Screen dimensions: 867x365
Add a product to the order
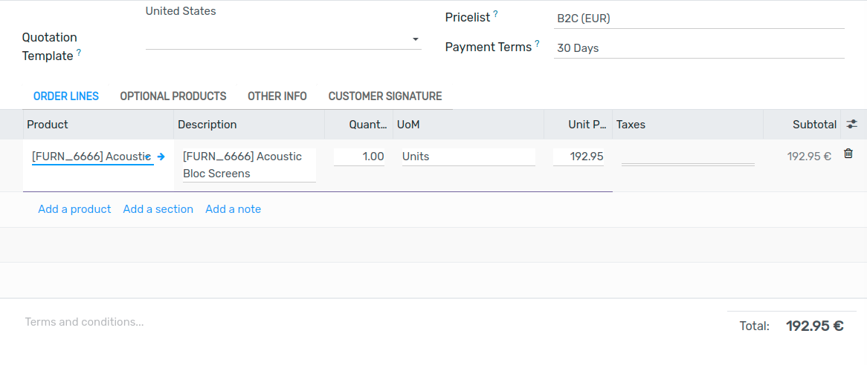click(74, 209)
